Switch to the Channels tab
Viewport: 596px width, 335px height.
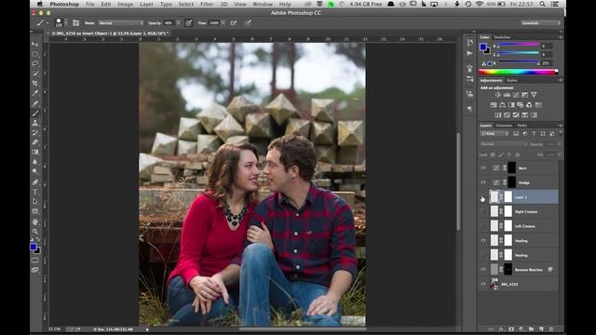pyautogui.click(x=504, y=126)
